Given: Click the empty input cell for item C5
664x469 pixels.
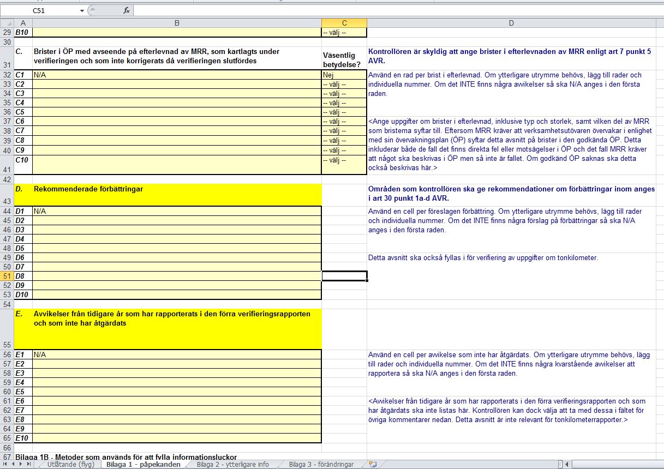Looking at the screenshot, I should [177, 112].
